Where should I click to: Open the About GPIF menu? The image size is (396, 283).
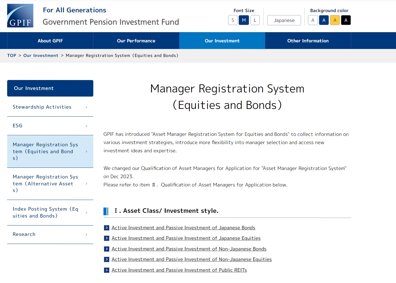(x=50, y=41)
